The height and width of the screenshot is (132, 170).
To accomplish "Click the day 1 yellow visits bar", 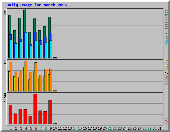I will (9, 81).
